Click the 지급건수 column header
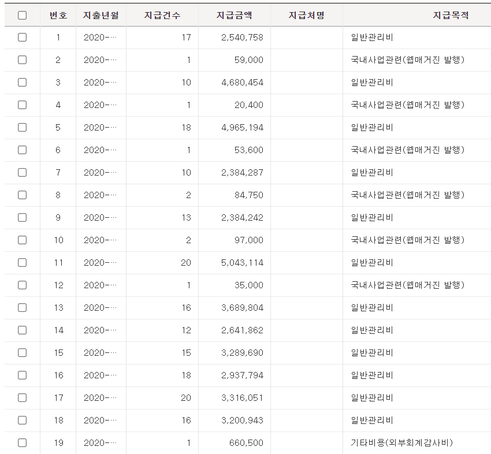 click(x=162, y=15)
